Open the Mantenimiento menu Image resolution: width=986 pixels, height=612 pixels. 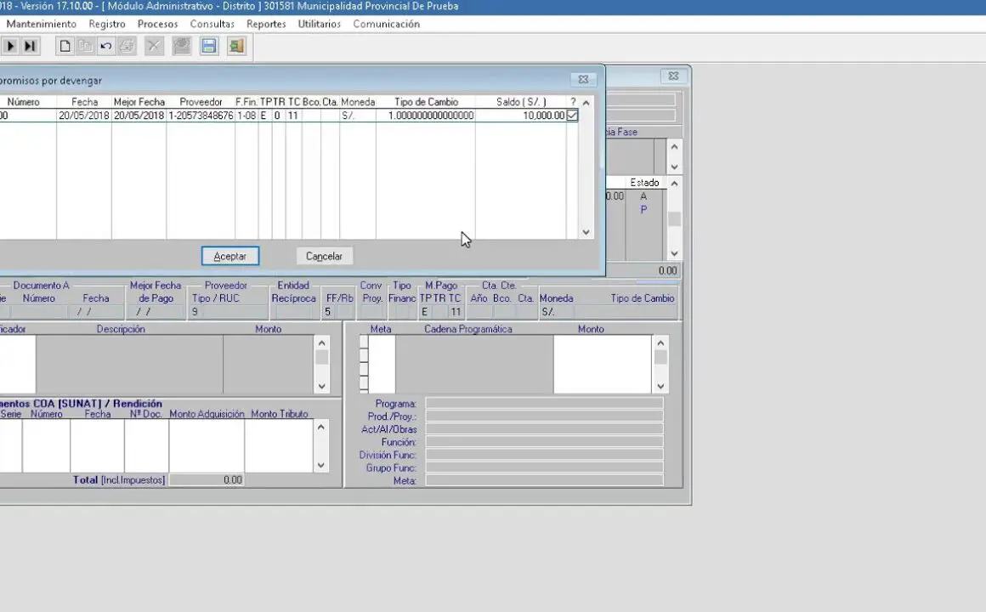point(42,24)
